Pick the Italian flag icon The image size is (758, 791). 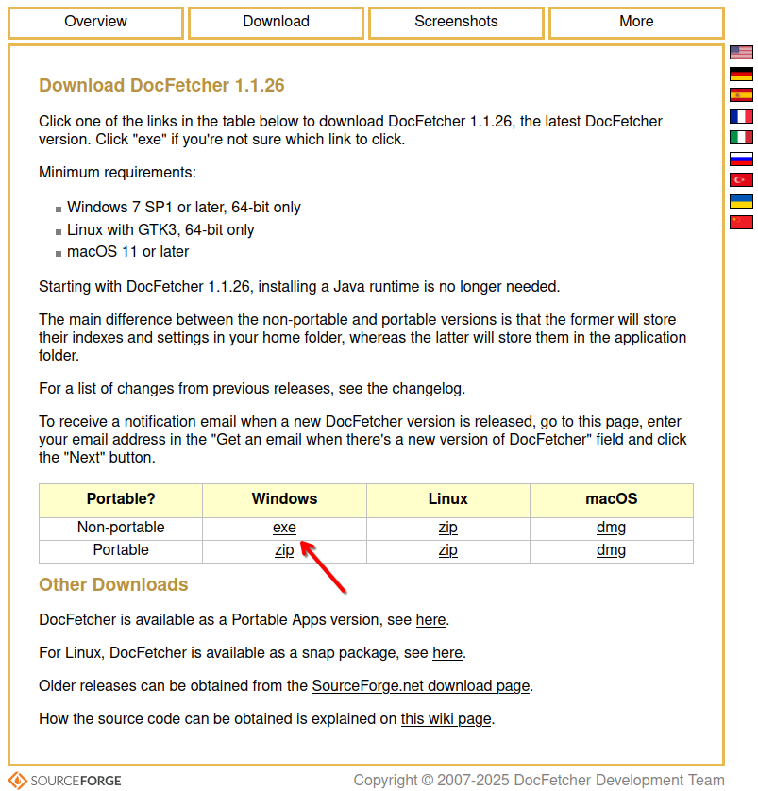click(741, 137)
